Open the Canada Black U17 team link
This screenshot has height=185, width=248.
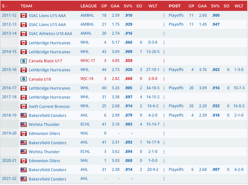(45, 61)
